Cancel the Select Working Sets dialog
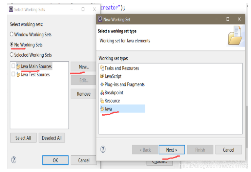Viewport: 251px width, 172px height. 84,160
